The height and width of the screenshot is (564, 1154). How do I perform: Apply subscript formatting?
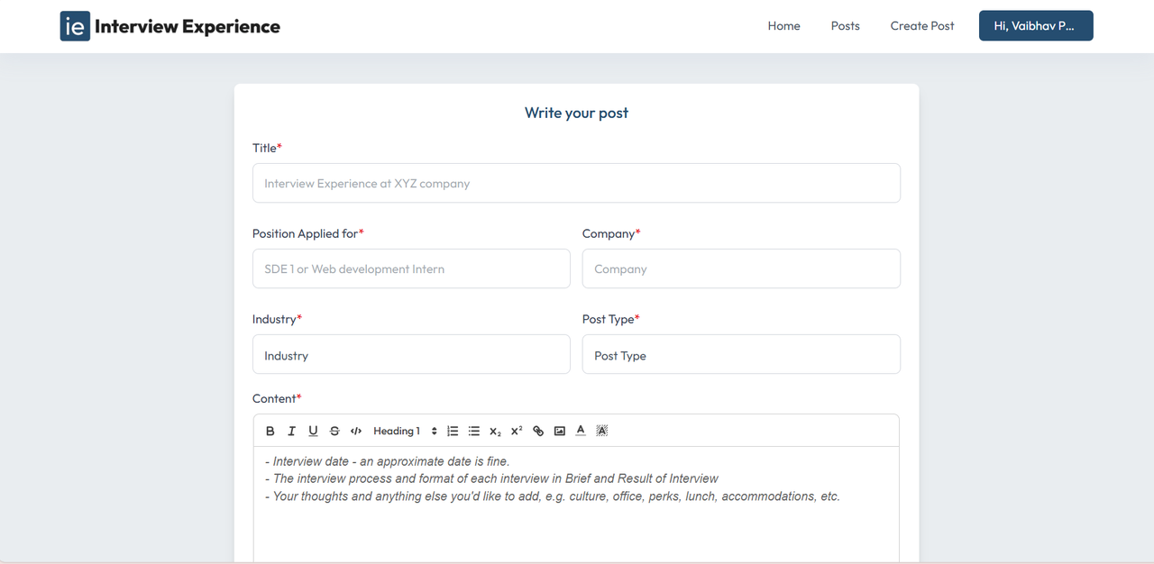(x=495, y=431)
